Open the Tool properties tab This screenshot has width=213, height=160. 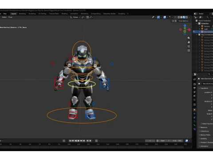click(194, 80)
